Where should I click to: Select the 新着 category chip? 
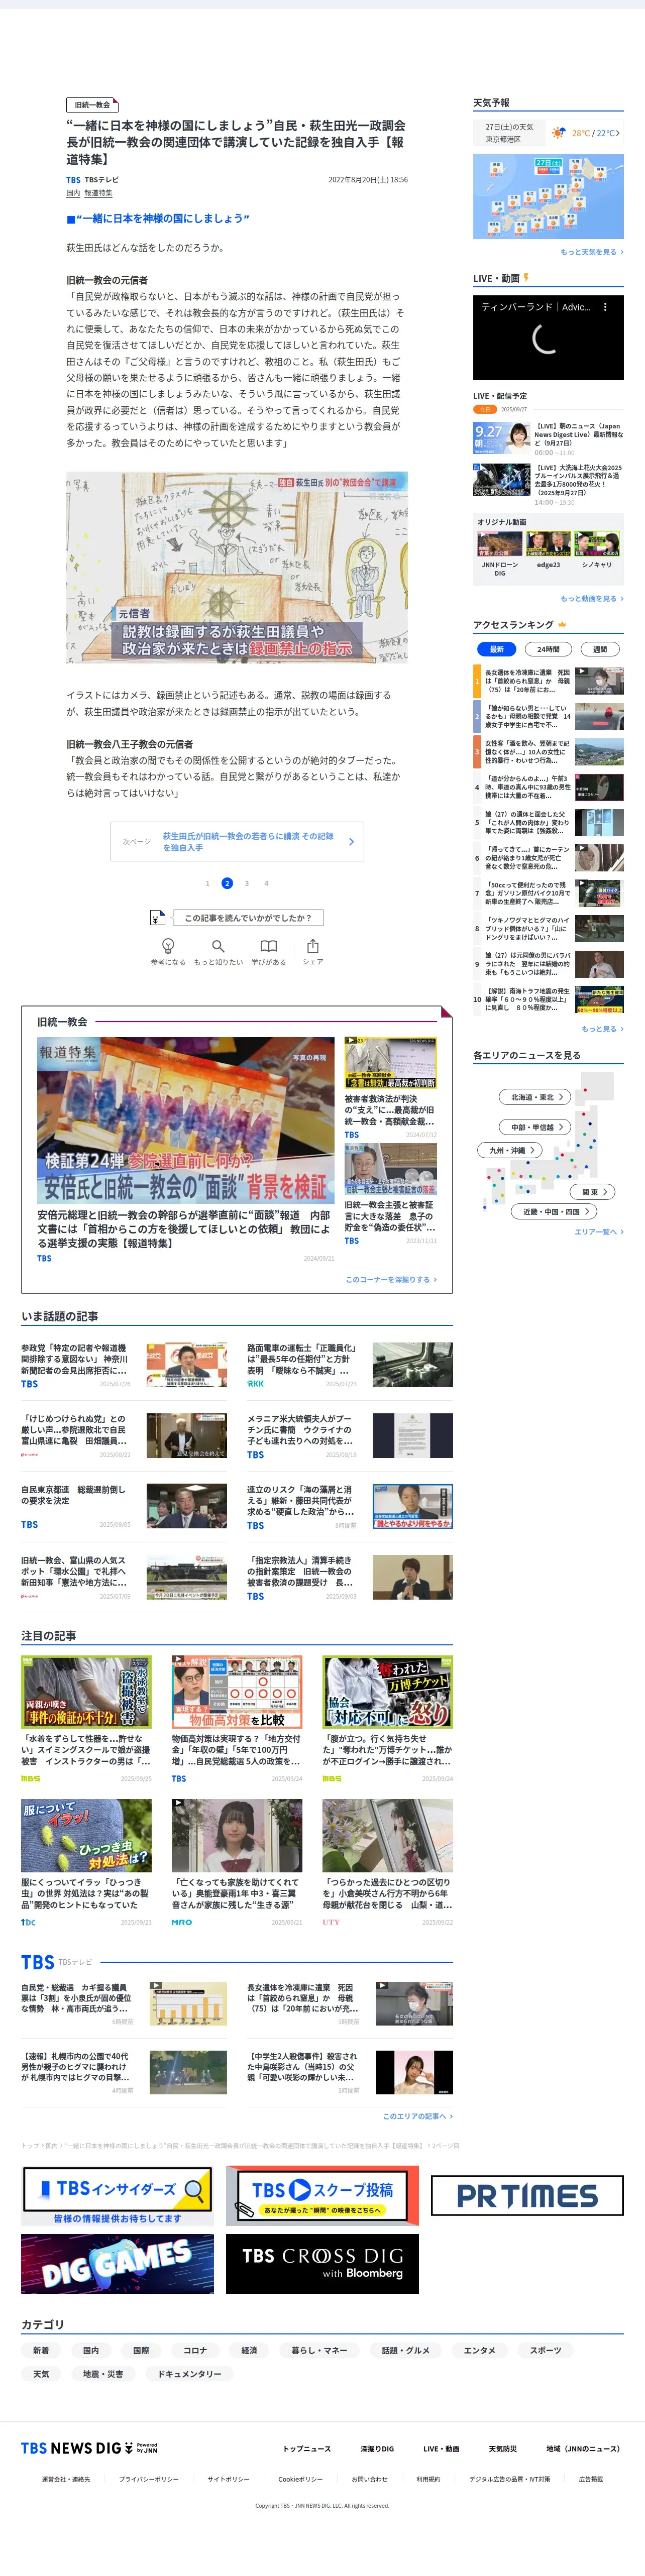[x=41, y=2350]
